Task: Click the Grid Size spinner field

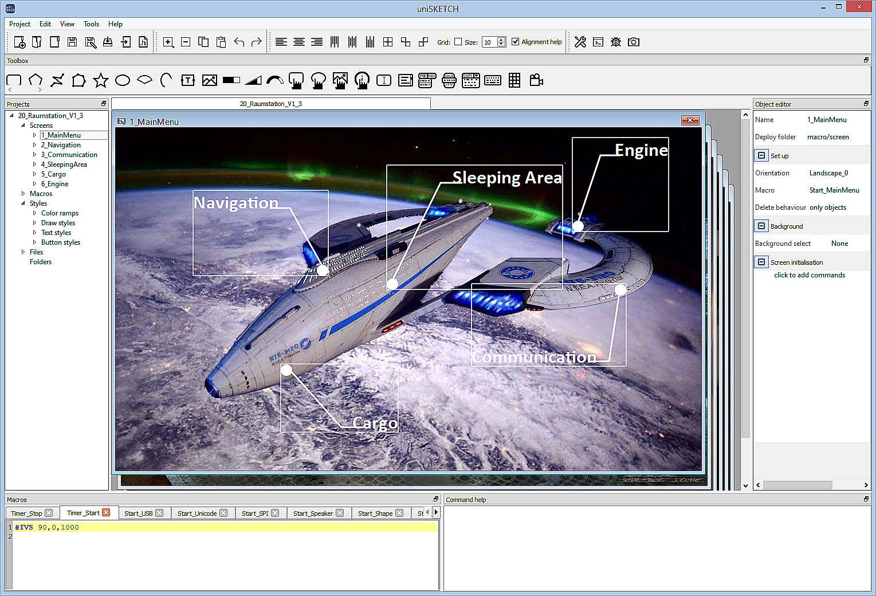Action: coord(493,42)
